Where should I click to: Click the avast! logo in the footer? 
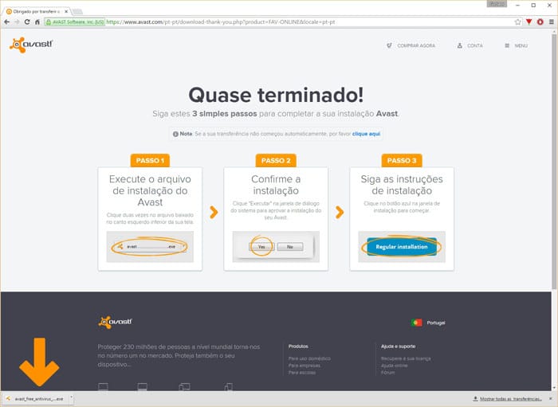click(115, 322)
